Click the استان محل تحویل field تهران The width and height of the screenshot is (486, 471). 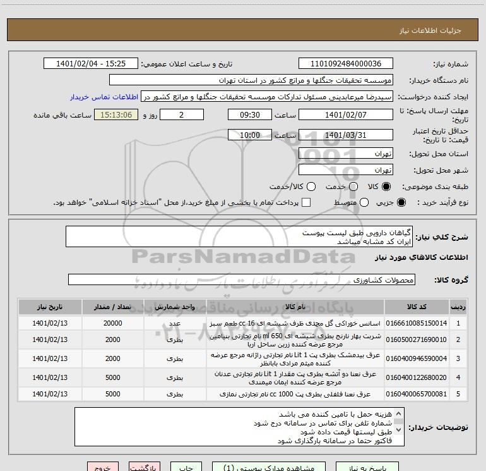click(346, 154)
